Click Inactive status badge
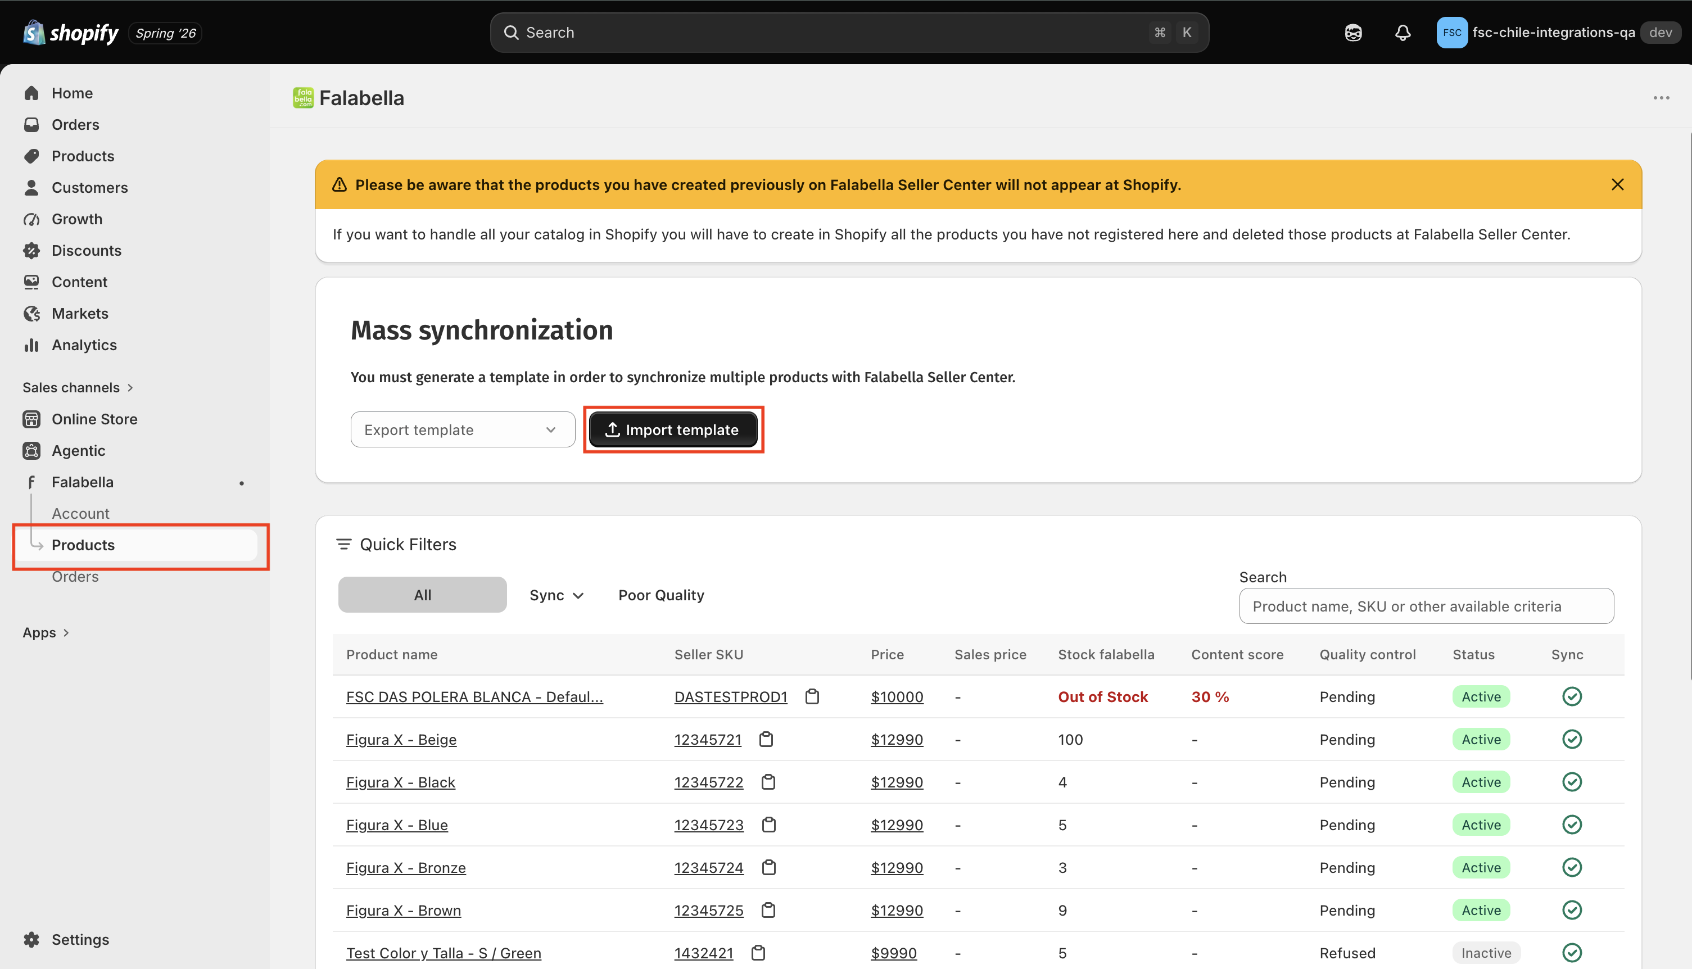 (1486, 952)
